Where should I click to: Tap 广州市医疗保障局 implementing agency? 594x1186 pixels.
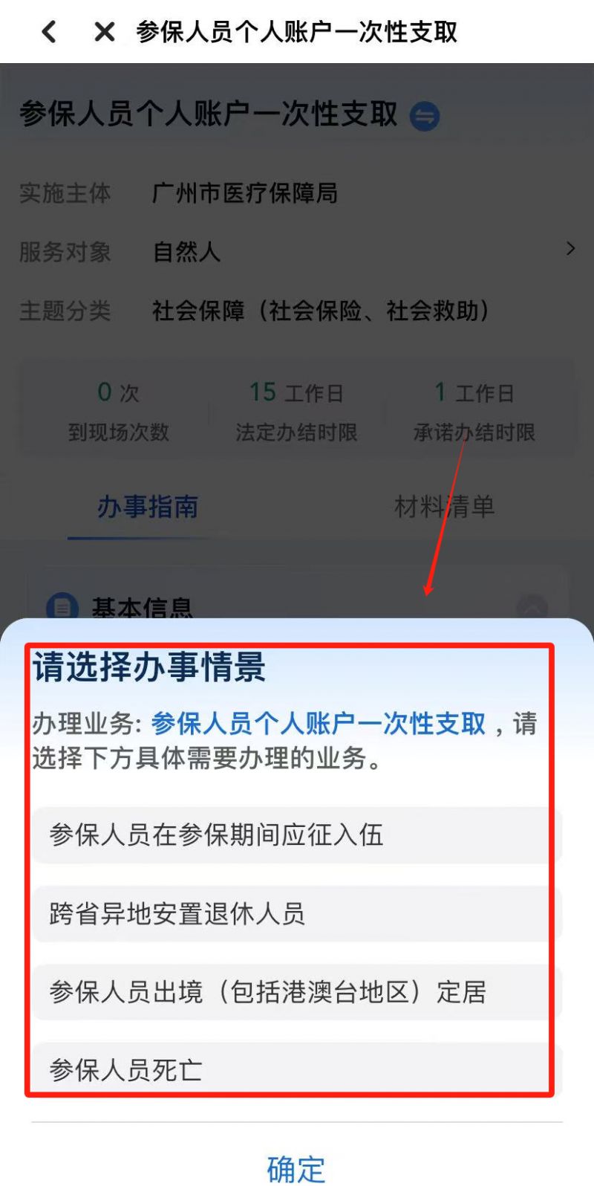[245, 193]
